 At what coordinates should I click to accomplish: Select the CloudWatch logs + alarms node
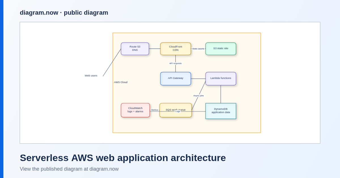coord(135,110)
